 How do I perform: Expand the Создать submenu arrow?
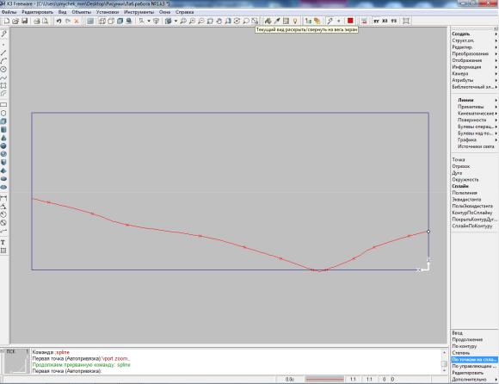click(496, 34)
